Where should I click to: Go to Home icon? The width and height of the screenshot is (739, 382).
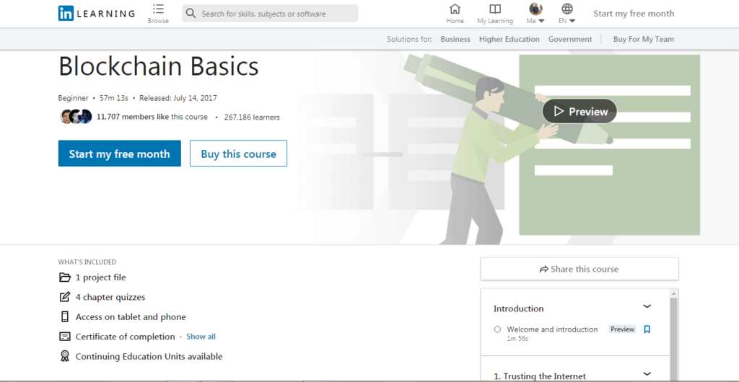coord(455,9)
